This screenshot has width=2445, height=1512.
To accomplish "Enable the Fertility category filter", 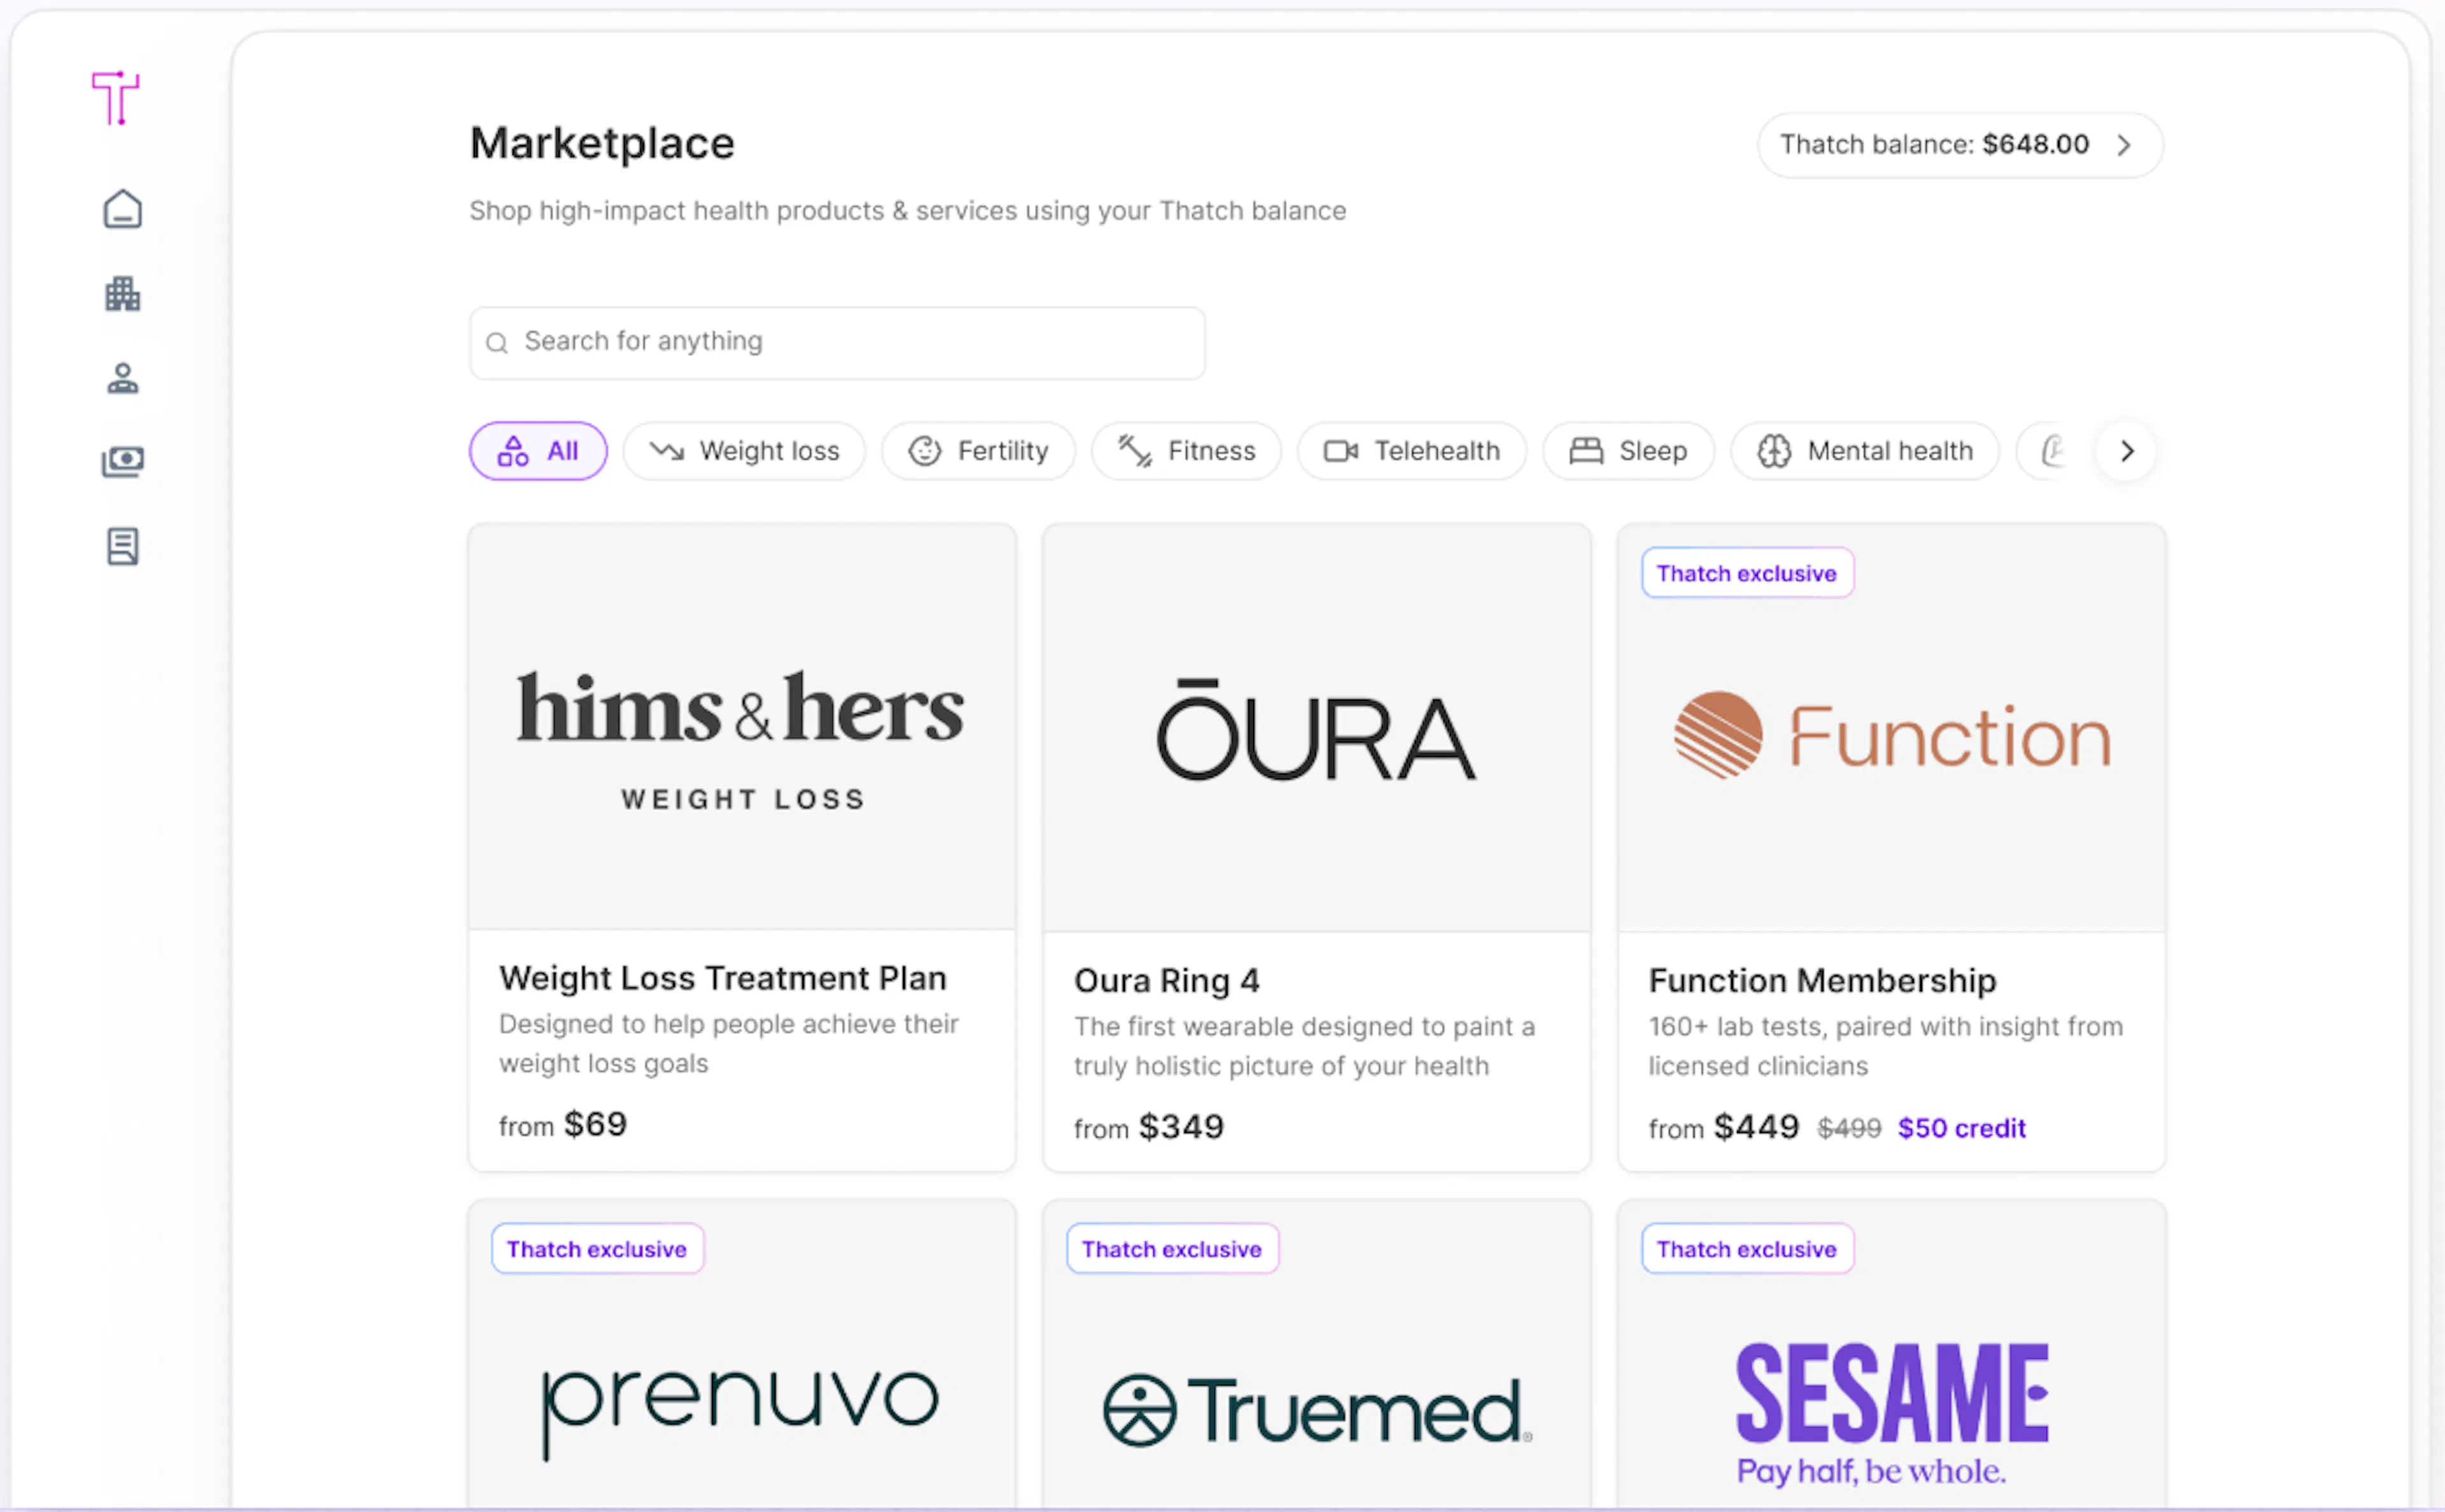I will tap(977, 451).
